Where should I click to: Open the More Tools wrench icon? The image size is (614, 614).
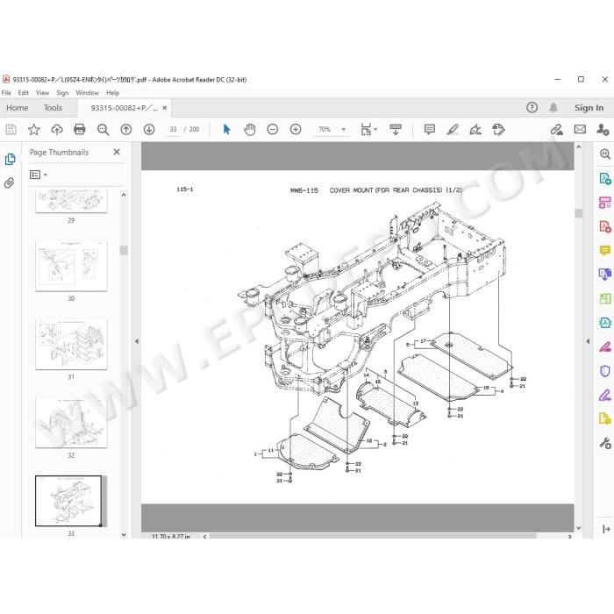tap(605, 443)
